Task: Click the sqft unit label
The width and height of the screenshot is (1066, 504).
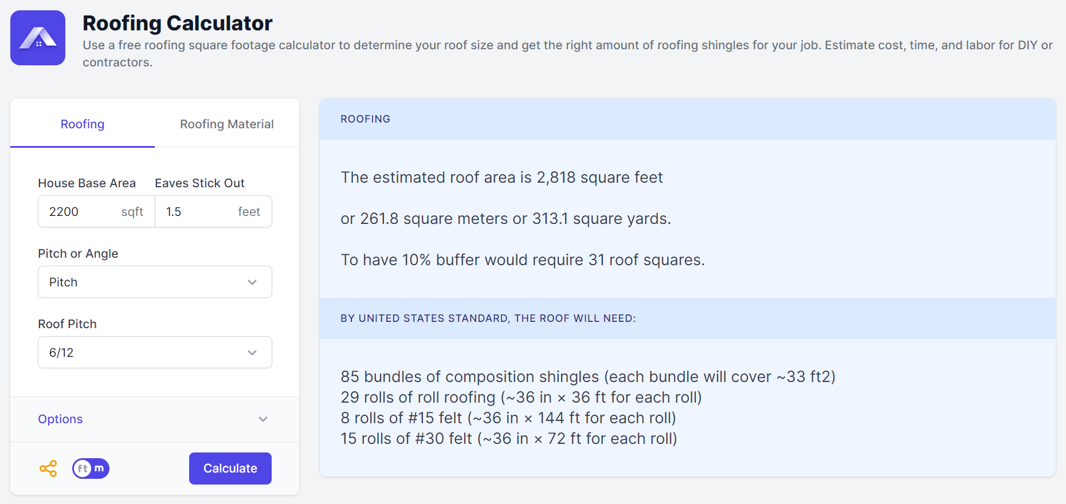Action: point(132,212)
